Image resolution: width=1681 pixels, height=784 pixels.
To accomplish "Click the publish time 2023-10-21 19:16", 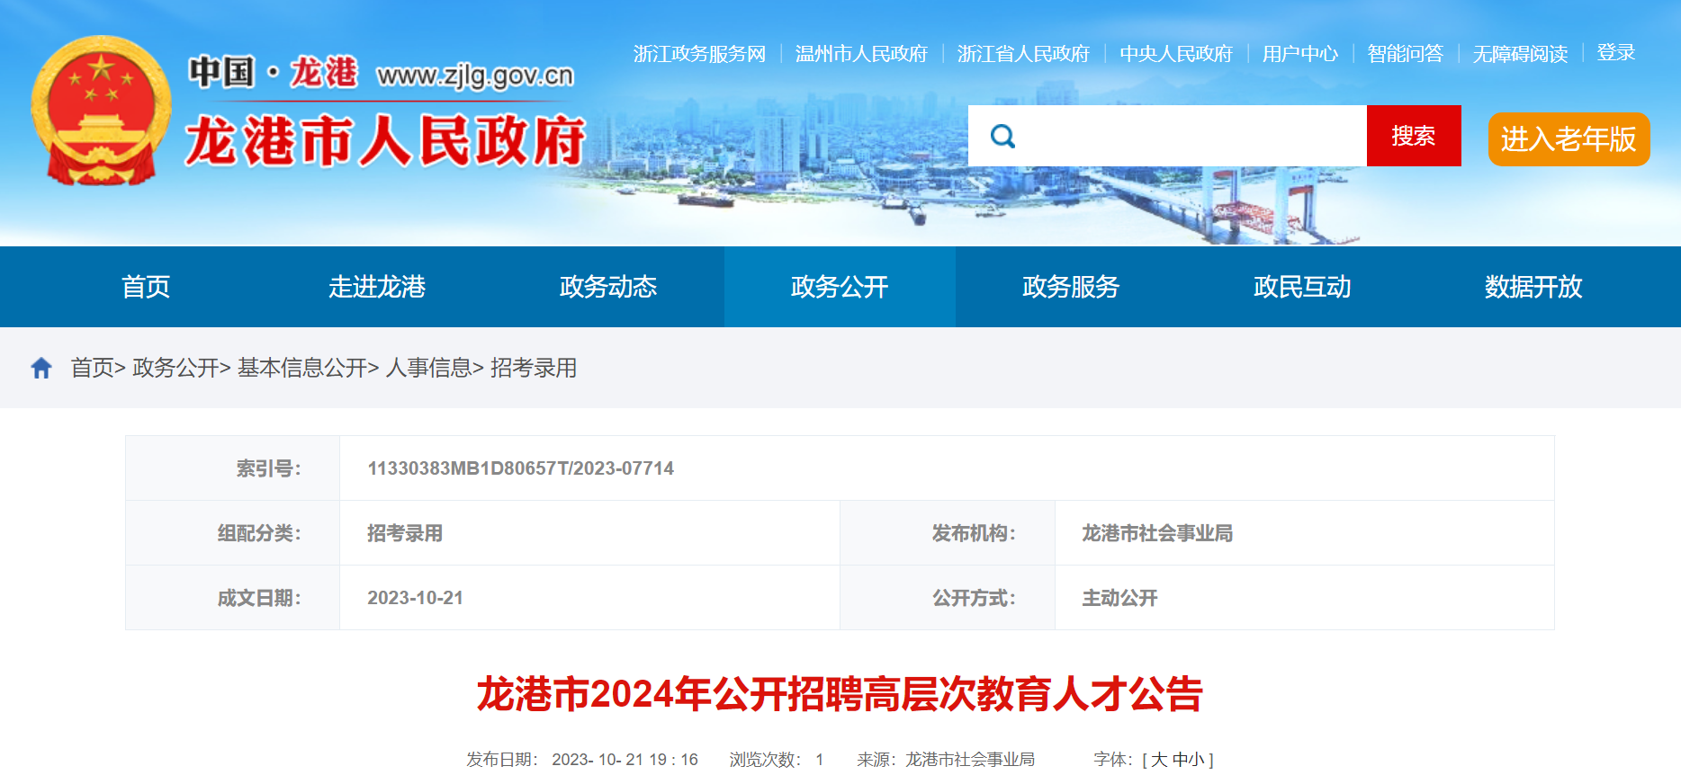I will (625, 760).
